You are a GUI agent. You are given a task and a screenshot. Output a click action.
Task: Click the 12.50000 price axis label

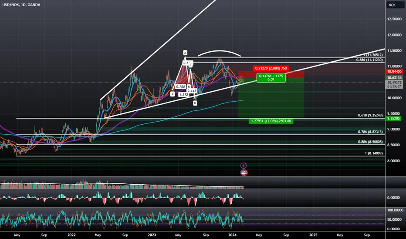pyautogui.click(x=394, y=19)
